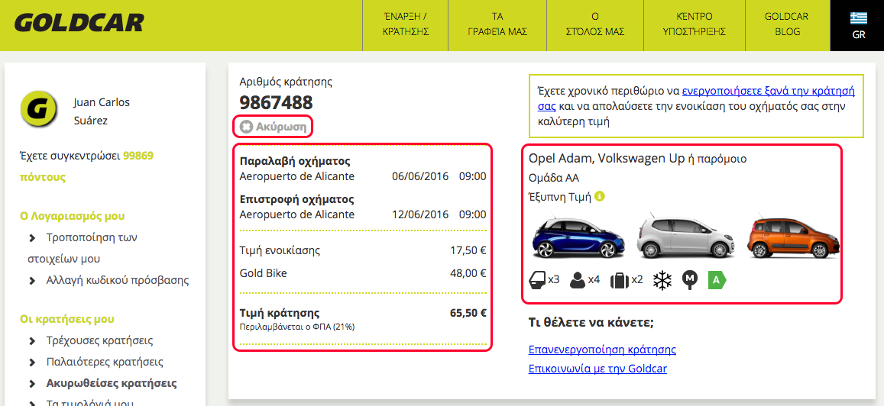Click Επικοινωνία με την Goldcar link
Viewport: 884px width, 406px height.
pyautogui.click(x=597, y=369)
